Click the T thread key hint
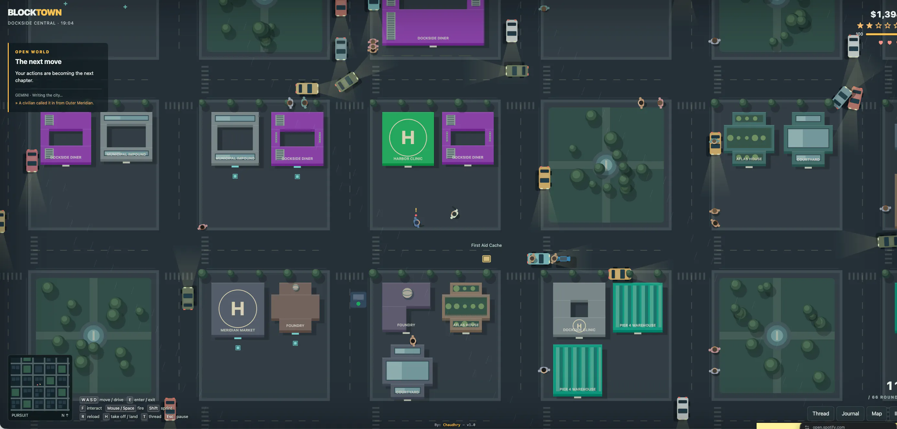The image size is (897, 429). [144, 416]
